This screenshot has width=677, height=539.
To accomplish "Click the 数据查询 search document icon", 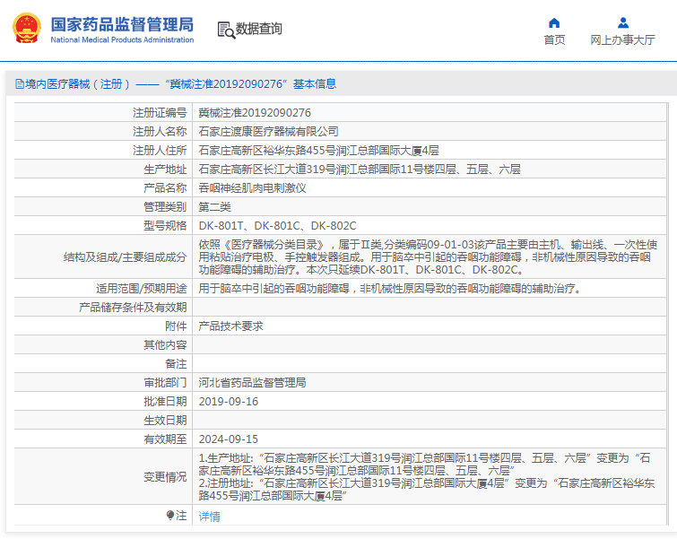I will point(226,30).
